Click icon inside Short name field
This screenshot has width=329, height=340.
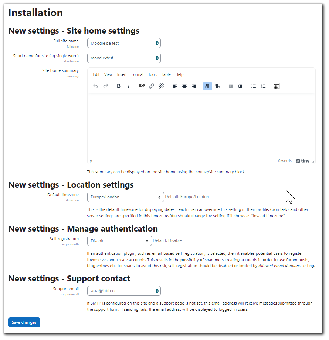click(x=157, y=58)
